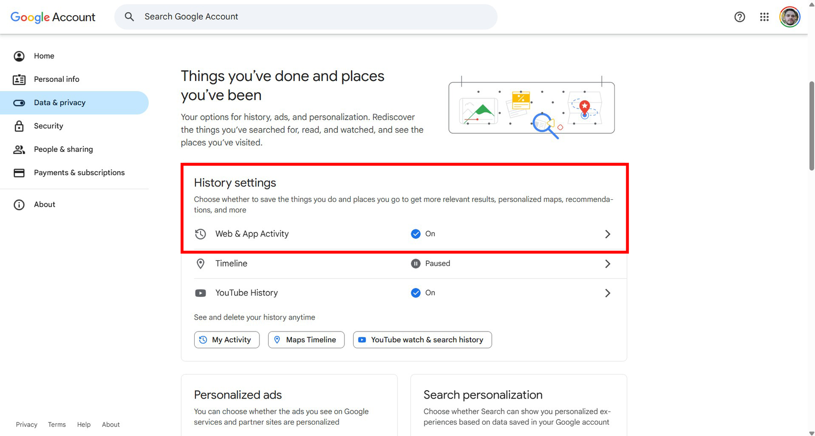This screenshot has height=436, width=815.
Task: Click the page vertical scrollbar thumb
Action: [x=812, y=126]
